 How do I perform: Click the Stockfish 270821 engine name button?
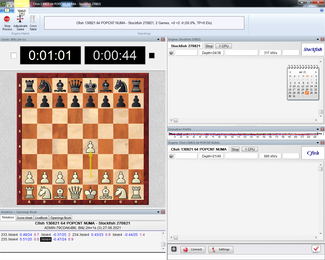186,46
